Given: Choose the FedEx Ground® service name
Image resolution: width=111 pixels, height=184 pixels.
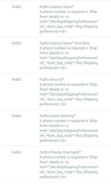Looking at the screenshot, I should pyautogui.click(x=52, y=80).
